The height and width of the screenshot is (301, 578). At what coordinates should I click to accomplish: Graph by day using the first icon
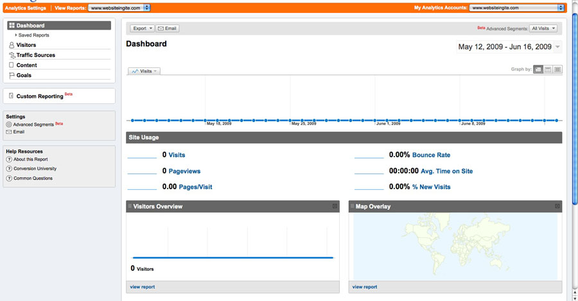click(538, 69)
